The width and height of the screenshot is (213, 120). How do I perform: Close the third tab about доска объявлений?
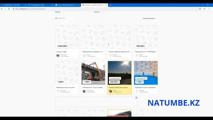(x=79, y=5)
